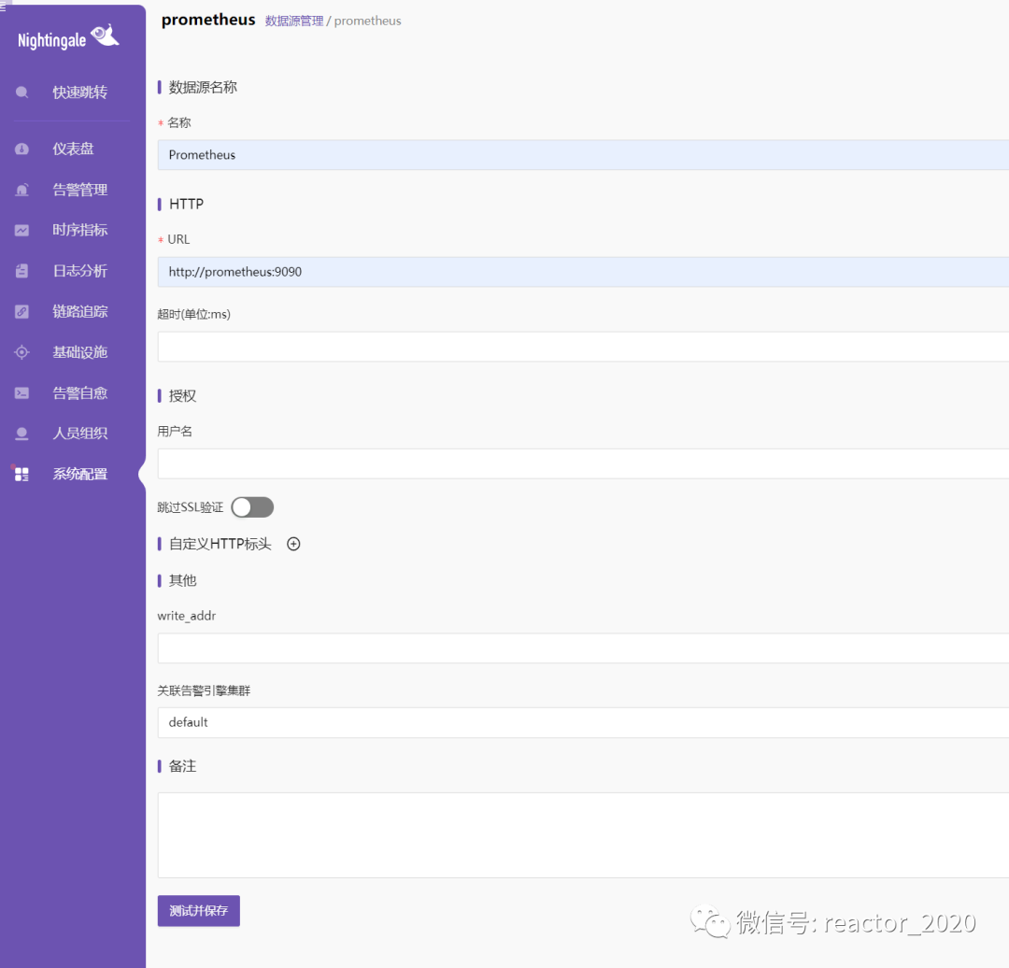The image size is (1009, 968).
Task: Click the 关联告警引擎集群 label
Action: point(204,690)
